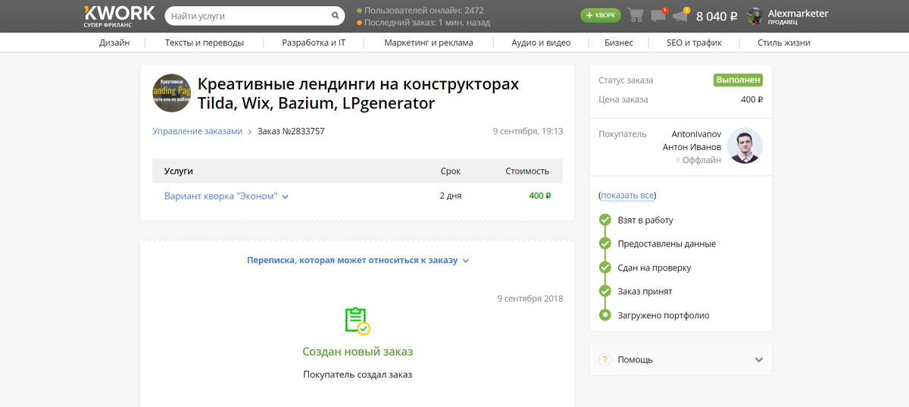Click the 'Сдан на проверку' checkmark icon
Image resolution: width=909 pixels, height=407 pixels.
pos(604,268)
